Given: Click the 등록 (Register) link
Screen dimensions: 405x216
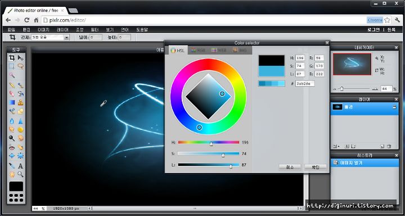Looking at the screenshot, I should [391, 30].
